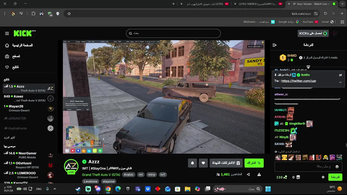Click the mtrp tag
This screenshot has height=195, width=347.
pyautogui.click(x=152, y=175)
